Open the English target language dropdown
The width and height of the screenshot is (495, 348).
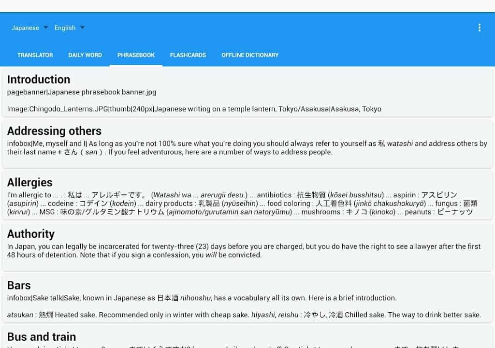(70, 28)
